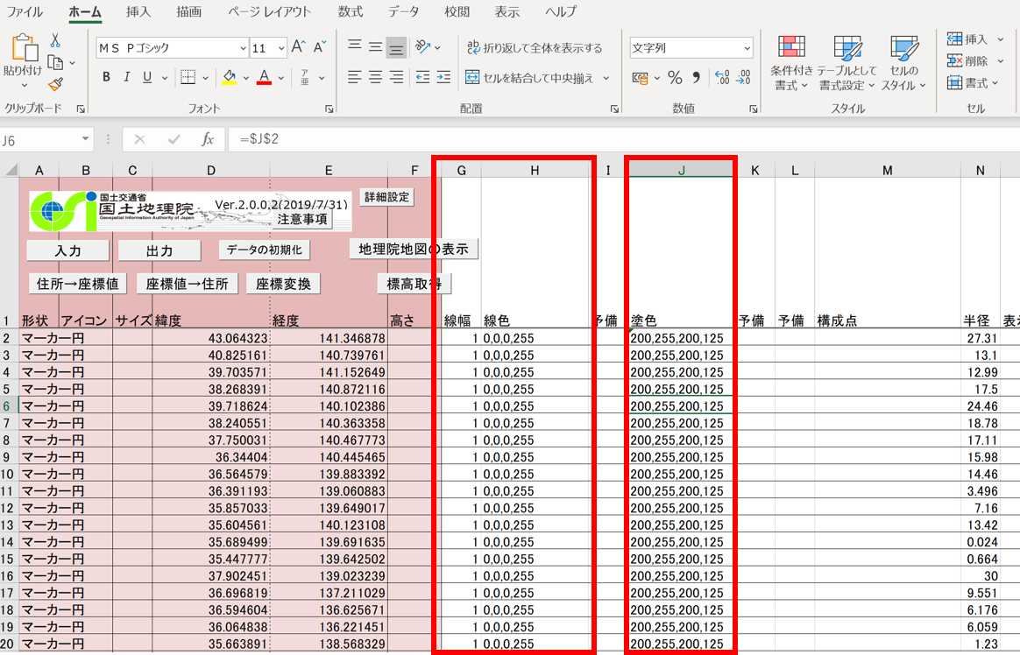1020x655 pixels.
Task: Click the text orientation icon
Action: (x=423, y=46)
